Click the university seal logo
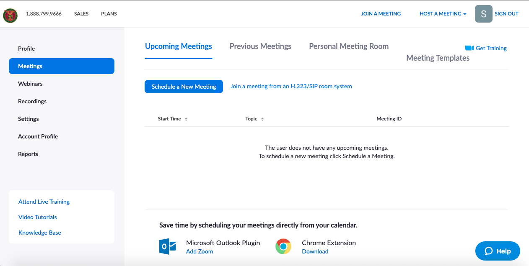 (x=10, y=15)
